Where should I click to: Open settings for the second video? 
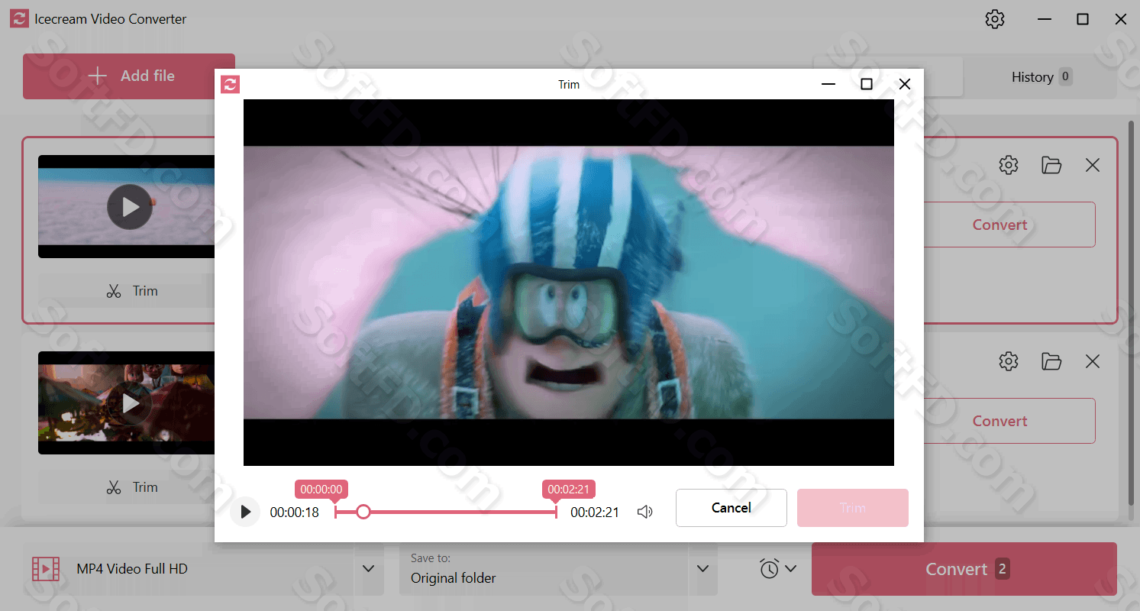coord(1009,361)
